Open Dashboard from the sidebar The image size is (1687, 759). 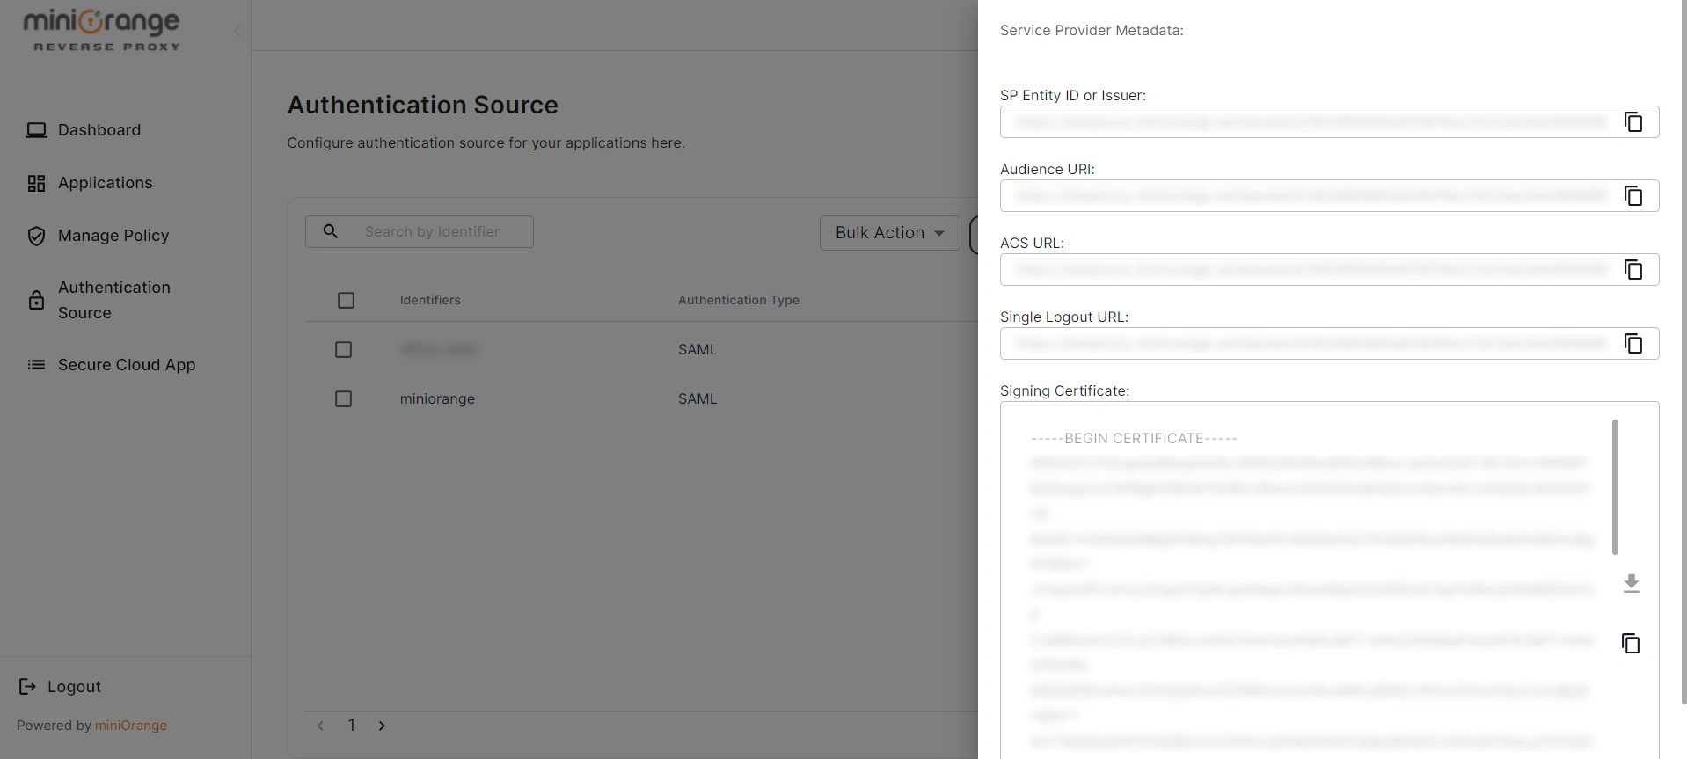99,130
